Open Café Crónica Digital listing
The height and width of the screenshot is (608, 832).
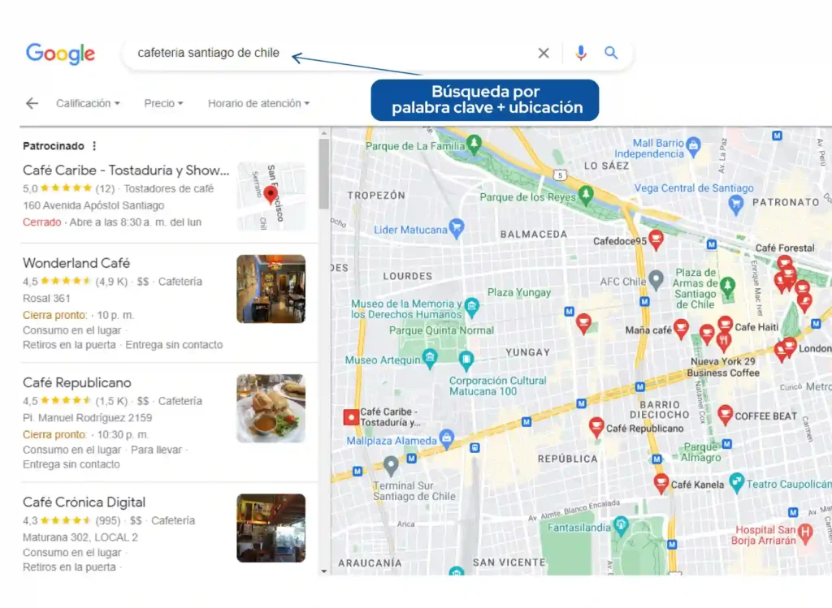pos(84,502)
